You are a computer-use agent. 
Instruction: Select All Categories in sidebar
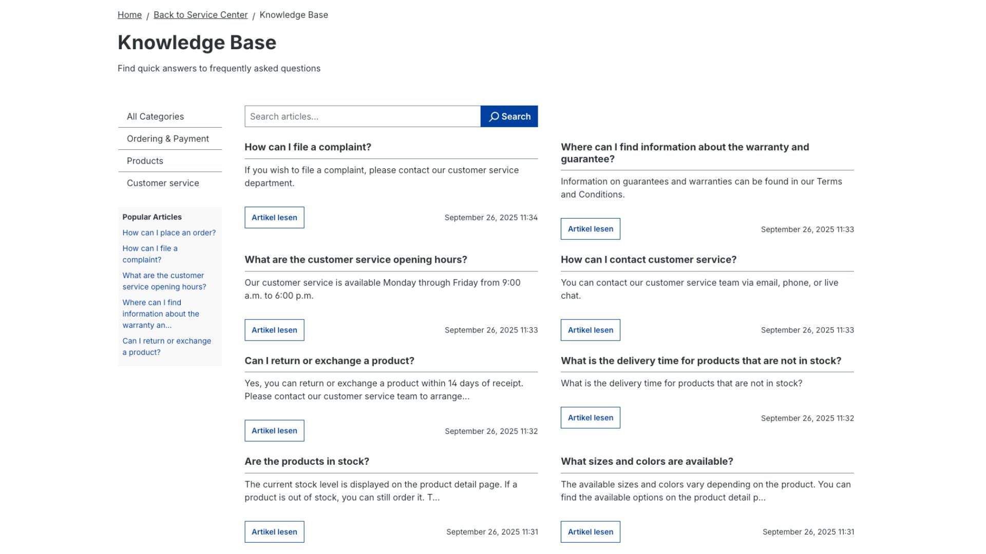[x=155, y=116]
